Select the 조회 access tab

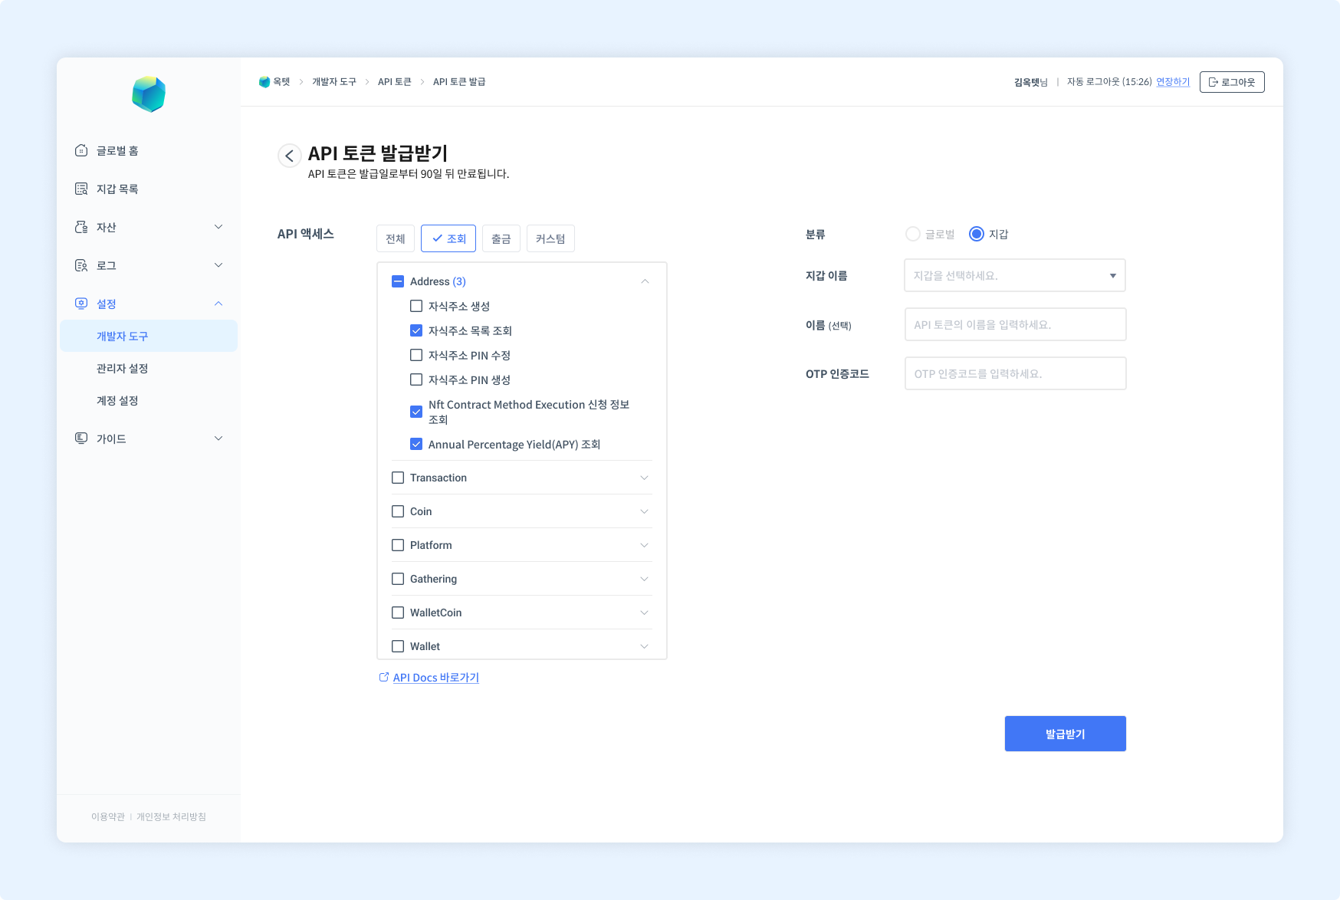click(x=448, y=238)
